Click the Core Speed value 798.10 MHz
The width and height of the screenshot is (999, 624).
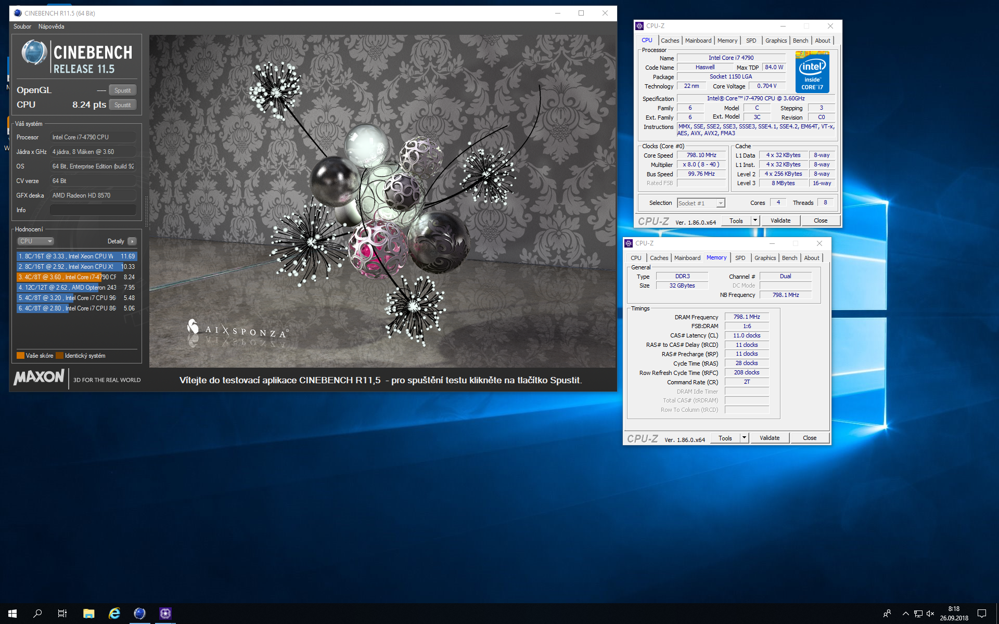tap(701, 155)
